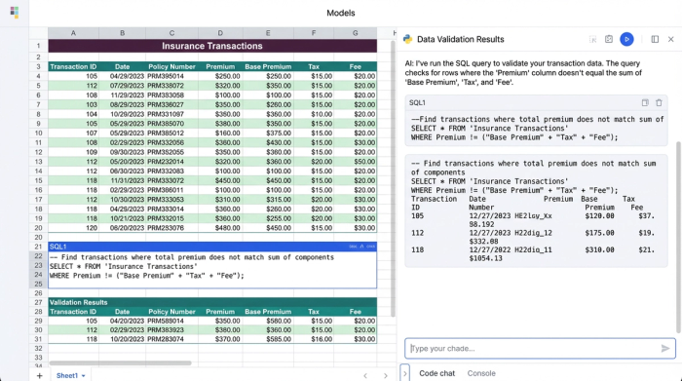
Task: Open the app logo in the sidebar
Action: coord(15,12)
